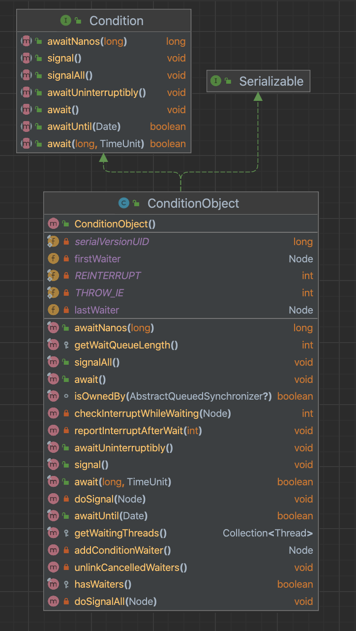The height and width of the screenshot is (631, 356).
Task: Click the key icon beside getWaitQueueLength()
Action: (66, 345)
